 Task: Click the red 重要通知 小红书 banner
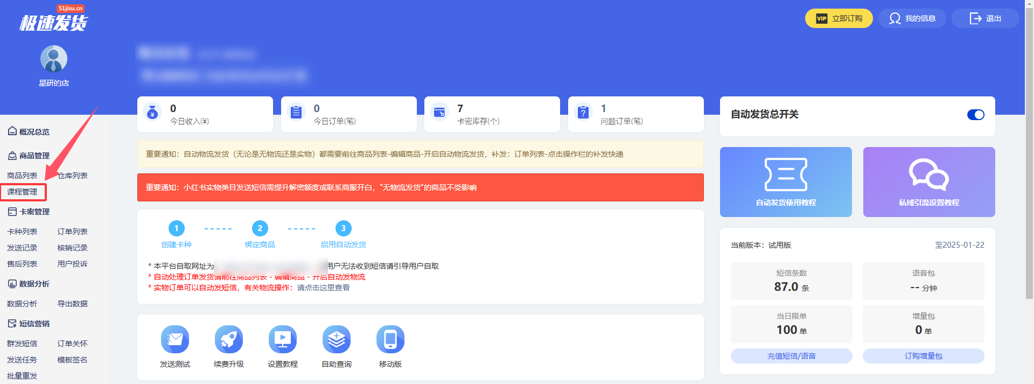(420, 187)
